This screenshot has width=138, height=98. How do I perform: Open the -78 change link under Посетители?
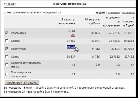pyautogui.click(x=73, y=51)
